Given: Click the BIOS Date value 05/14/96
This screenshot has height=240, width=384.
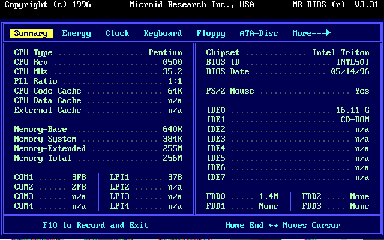Looking at the screenshot, I should [x=350, y=71].
